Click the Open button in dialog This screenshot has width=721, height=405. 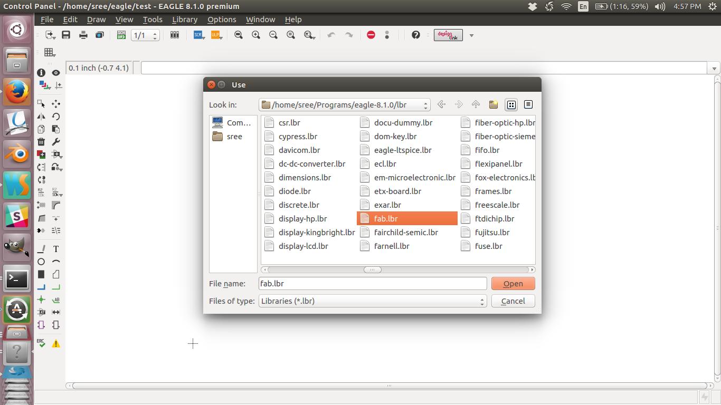pos(513,283)
